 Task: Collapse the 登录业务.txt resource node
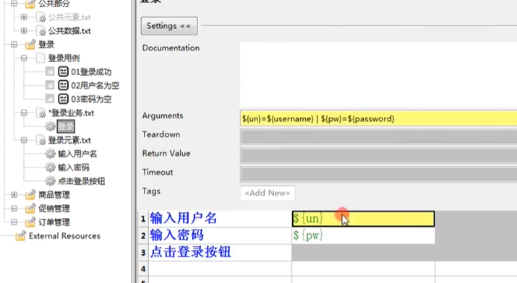[24, 113]
